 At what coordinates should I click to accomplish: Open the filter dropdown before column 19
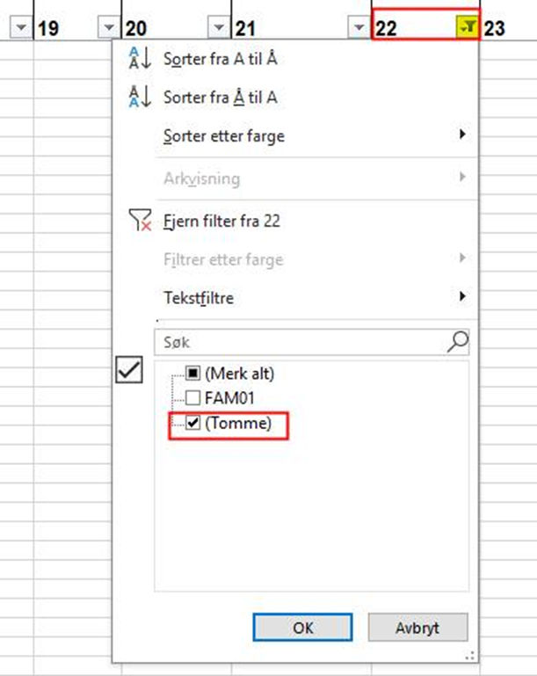point(22,29)
